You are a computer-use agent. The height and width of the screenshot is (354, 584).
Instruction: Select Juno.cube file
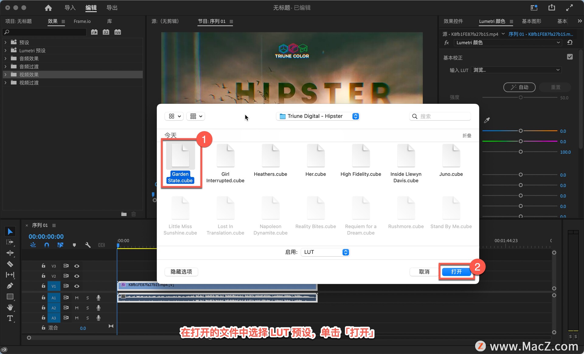[x=451, y=161]
